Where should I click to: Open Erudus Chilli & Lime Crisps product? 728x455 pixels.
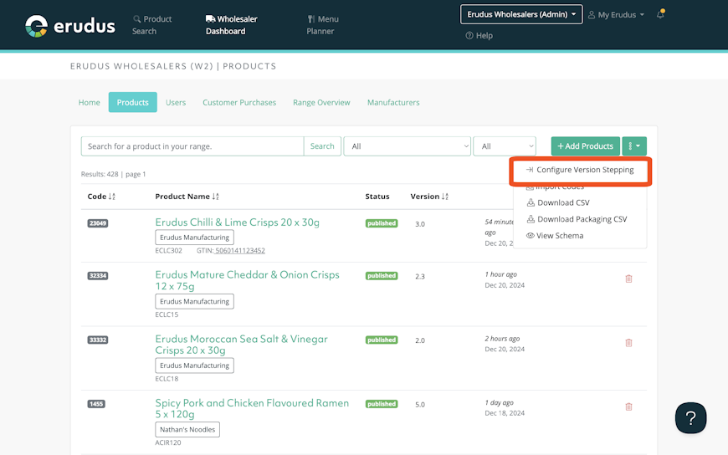[238, 222]
